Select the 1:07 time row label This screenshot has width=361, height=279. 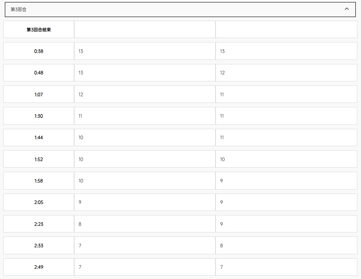coord(38,94)
